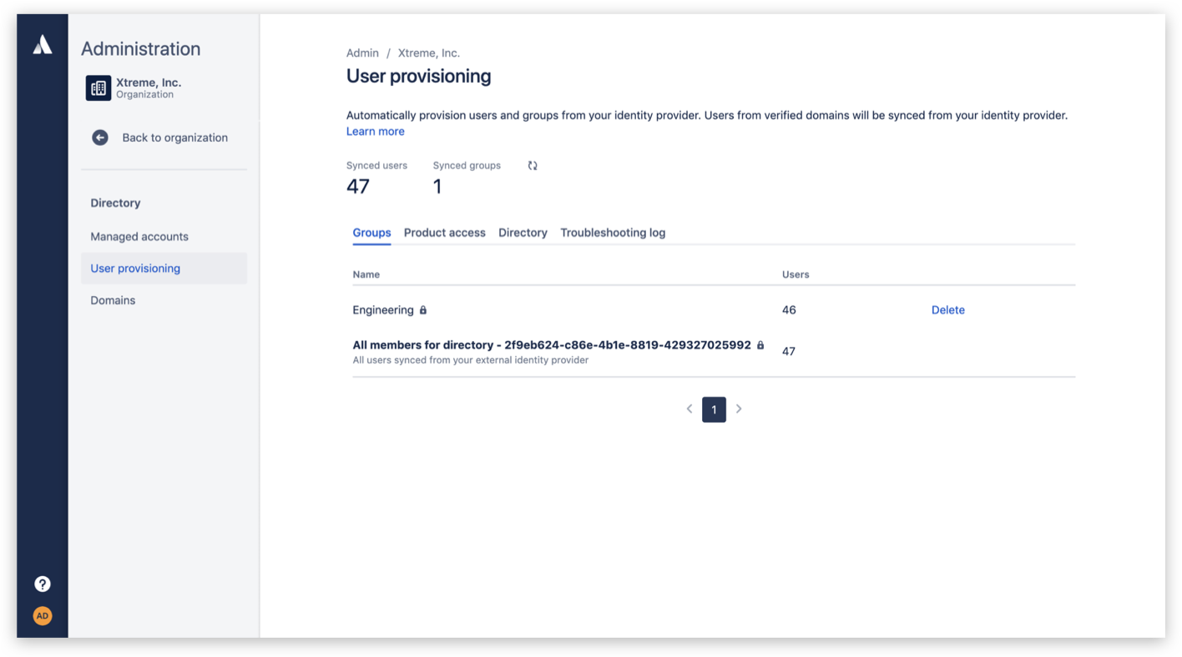Viewport: 1182px width, 657px height.
Task: Click the back arrow circle icon
Action: [100, 138]
